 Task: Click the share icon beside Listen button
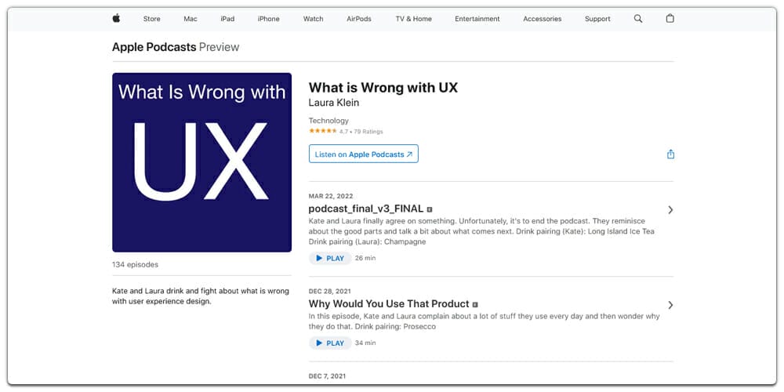(670, 154)
